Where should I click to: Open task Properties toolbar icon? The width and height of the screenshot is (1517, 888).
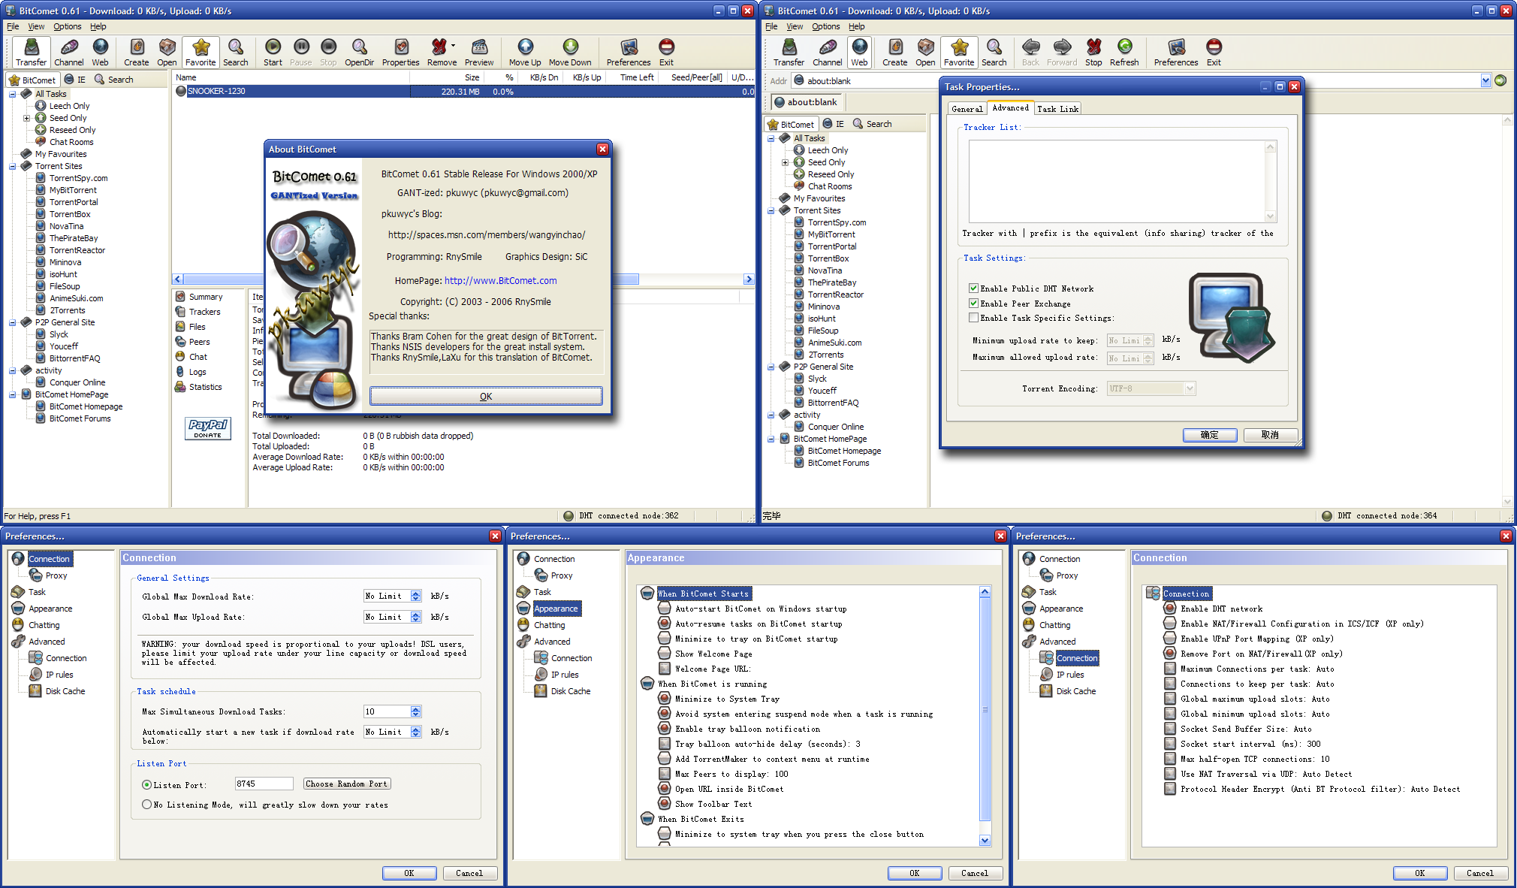401,52
